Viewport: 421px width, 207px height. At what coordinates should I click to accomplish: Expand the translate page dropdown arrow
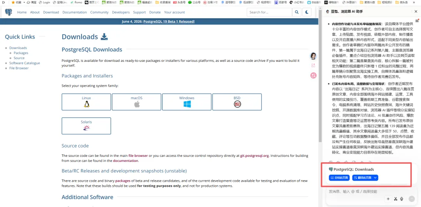(x=376, y=177)
